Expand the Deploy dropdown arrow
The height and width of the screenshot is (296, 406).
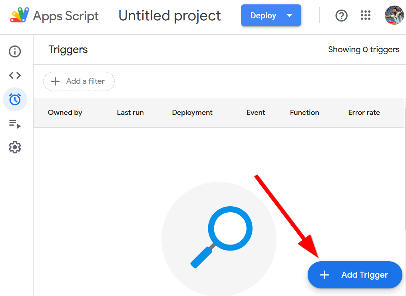coord(290,16)
